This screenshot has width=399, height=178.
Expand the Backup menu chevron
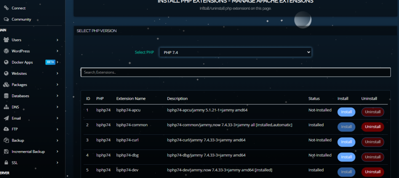tap(58, 140)
